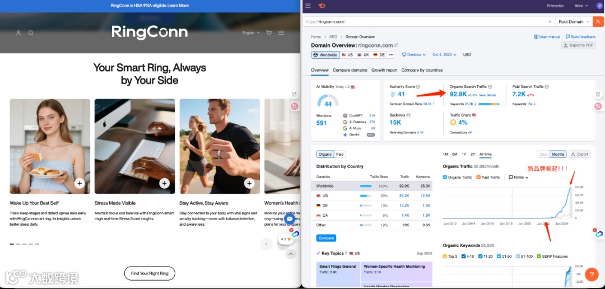
Task: Click chart Export button
Action: point(579,155)
